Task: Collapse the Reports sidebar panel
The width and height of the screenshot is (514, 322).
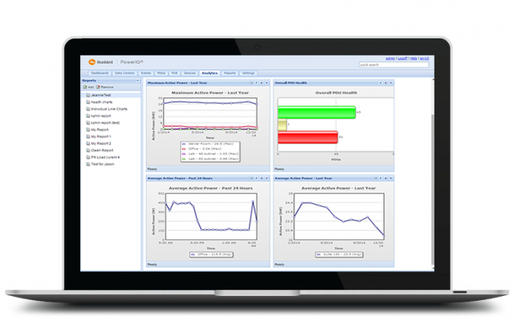Action: click(x=138, y=80)
